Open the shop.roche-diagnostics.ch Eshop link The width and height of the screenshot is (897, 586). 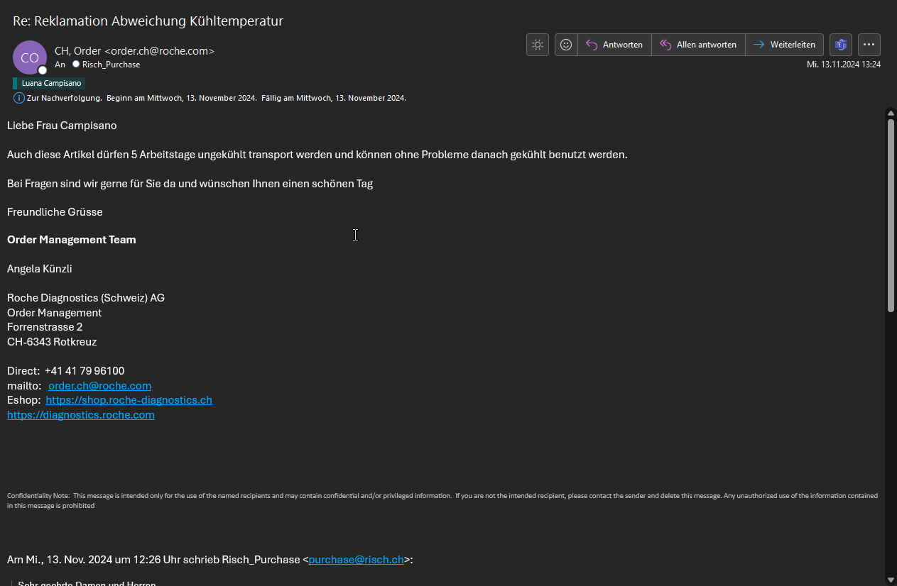(x=129, y=400)
